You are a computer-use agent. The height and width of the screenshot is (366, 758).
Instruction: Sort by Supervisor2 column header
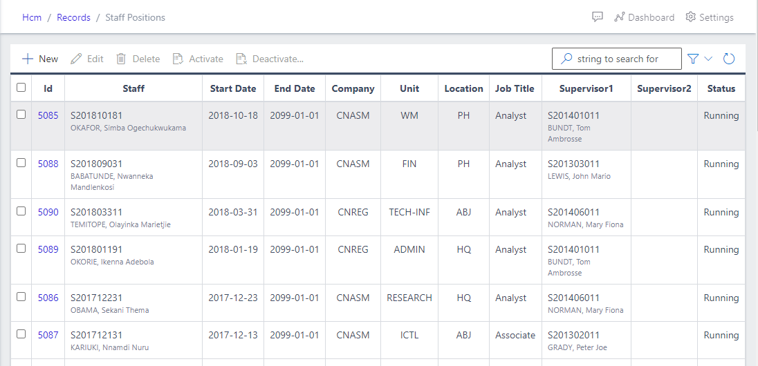pos(664,88)
